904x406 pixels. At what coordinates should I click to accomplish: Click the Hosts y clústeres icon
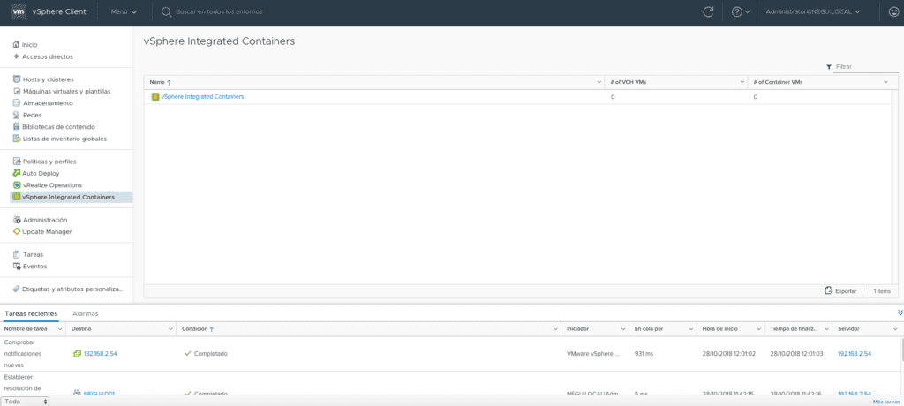(x=17, y=79)
